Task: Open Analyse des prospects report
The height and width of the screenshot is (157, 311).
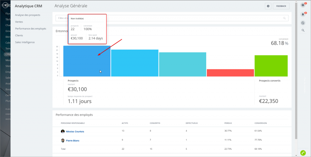Action: [28, 15]
